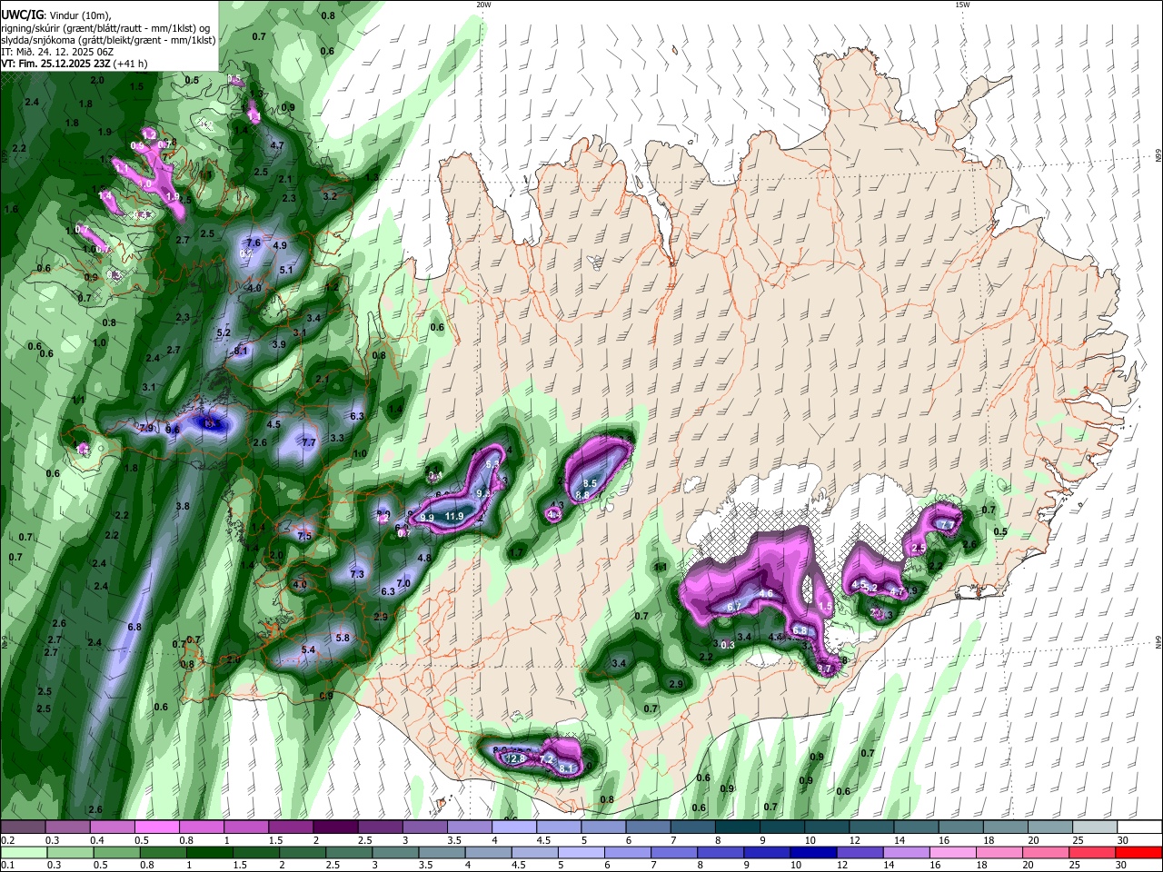Screen dimensions: 1163x872
Task: Click the dark green swatch labeled 1 in bottom legend
Action: pos(209,852)
